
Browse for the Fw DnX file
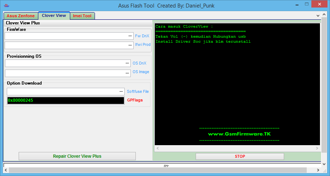(x=130, y=36)
